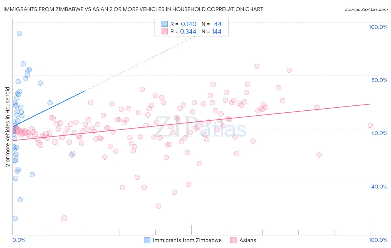The image size is (391, 248).
Task: Click the R = 0.344 correlation value
Action: coord(183,31)
